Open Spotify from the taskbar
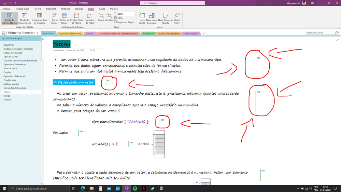Screen dimensions: 341x192 coord(135,189)
